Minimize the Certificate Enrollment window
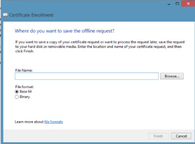 169,4
